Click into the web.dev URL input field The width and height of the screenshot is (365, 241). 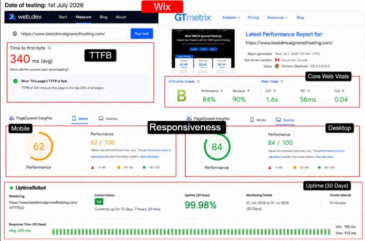(68, 34)
